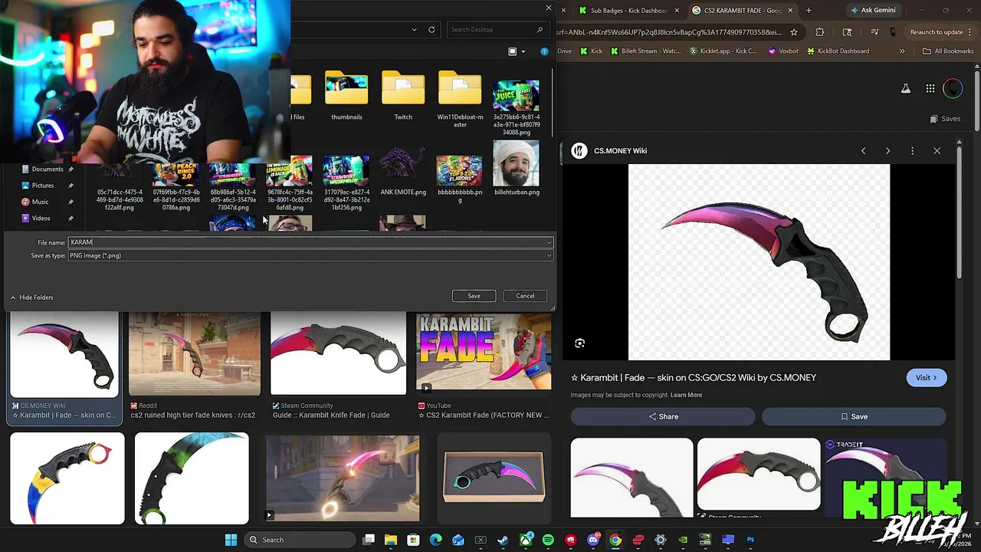Go to the next image in the preview panel

click(887, 151)
